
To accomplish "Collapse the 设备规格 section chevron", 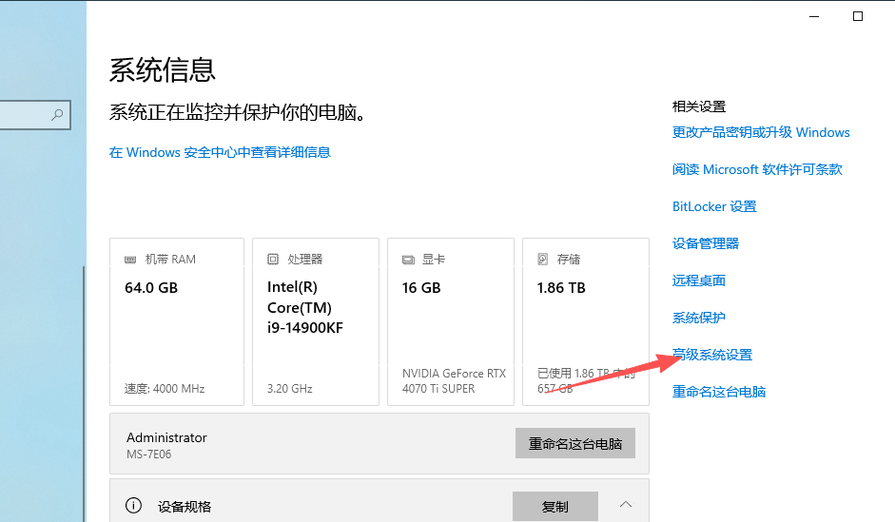I will [x=626, y=504].
